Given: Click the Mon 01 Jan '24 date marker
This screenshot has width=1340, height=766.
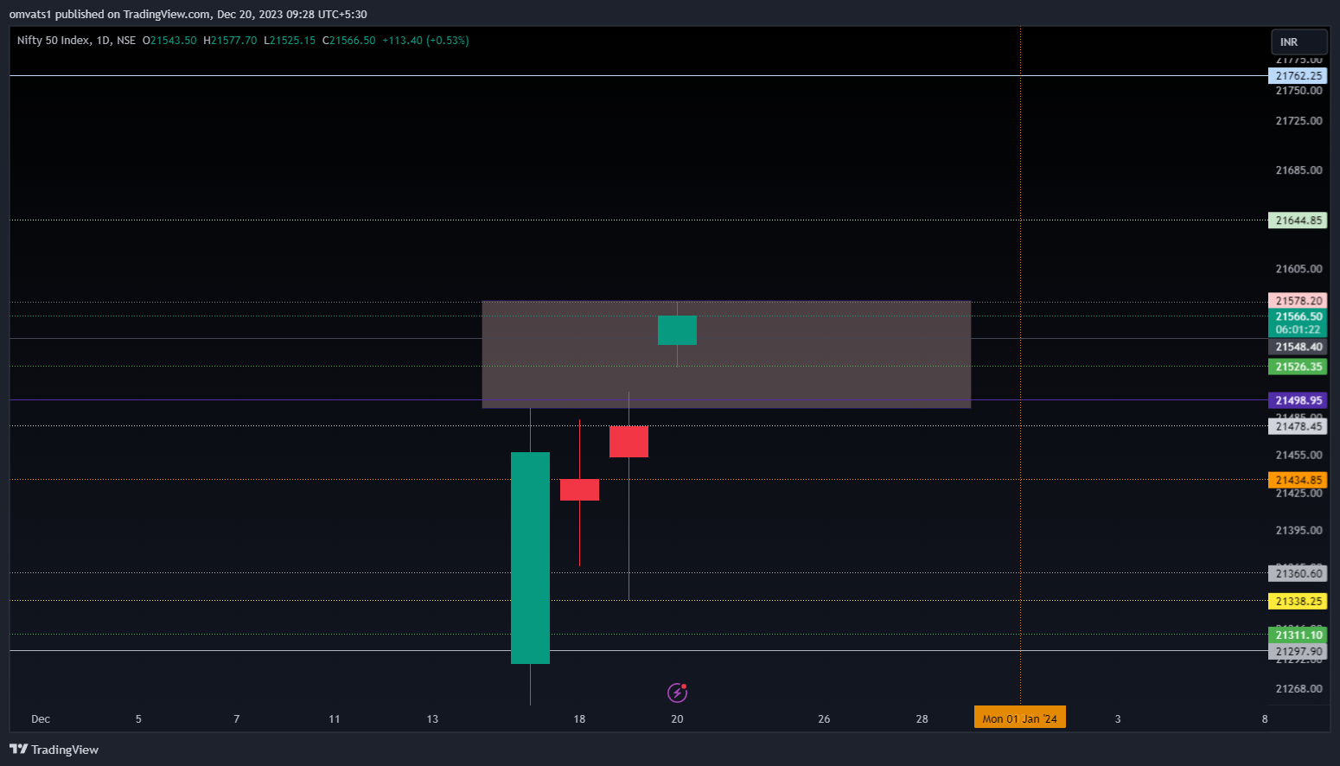Looking at the screenshot, I should tap(1020, 718).
